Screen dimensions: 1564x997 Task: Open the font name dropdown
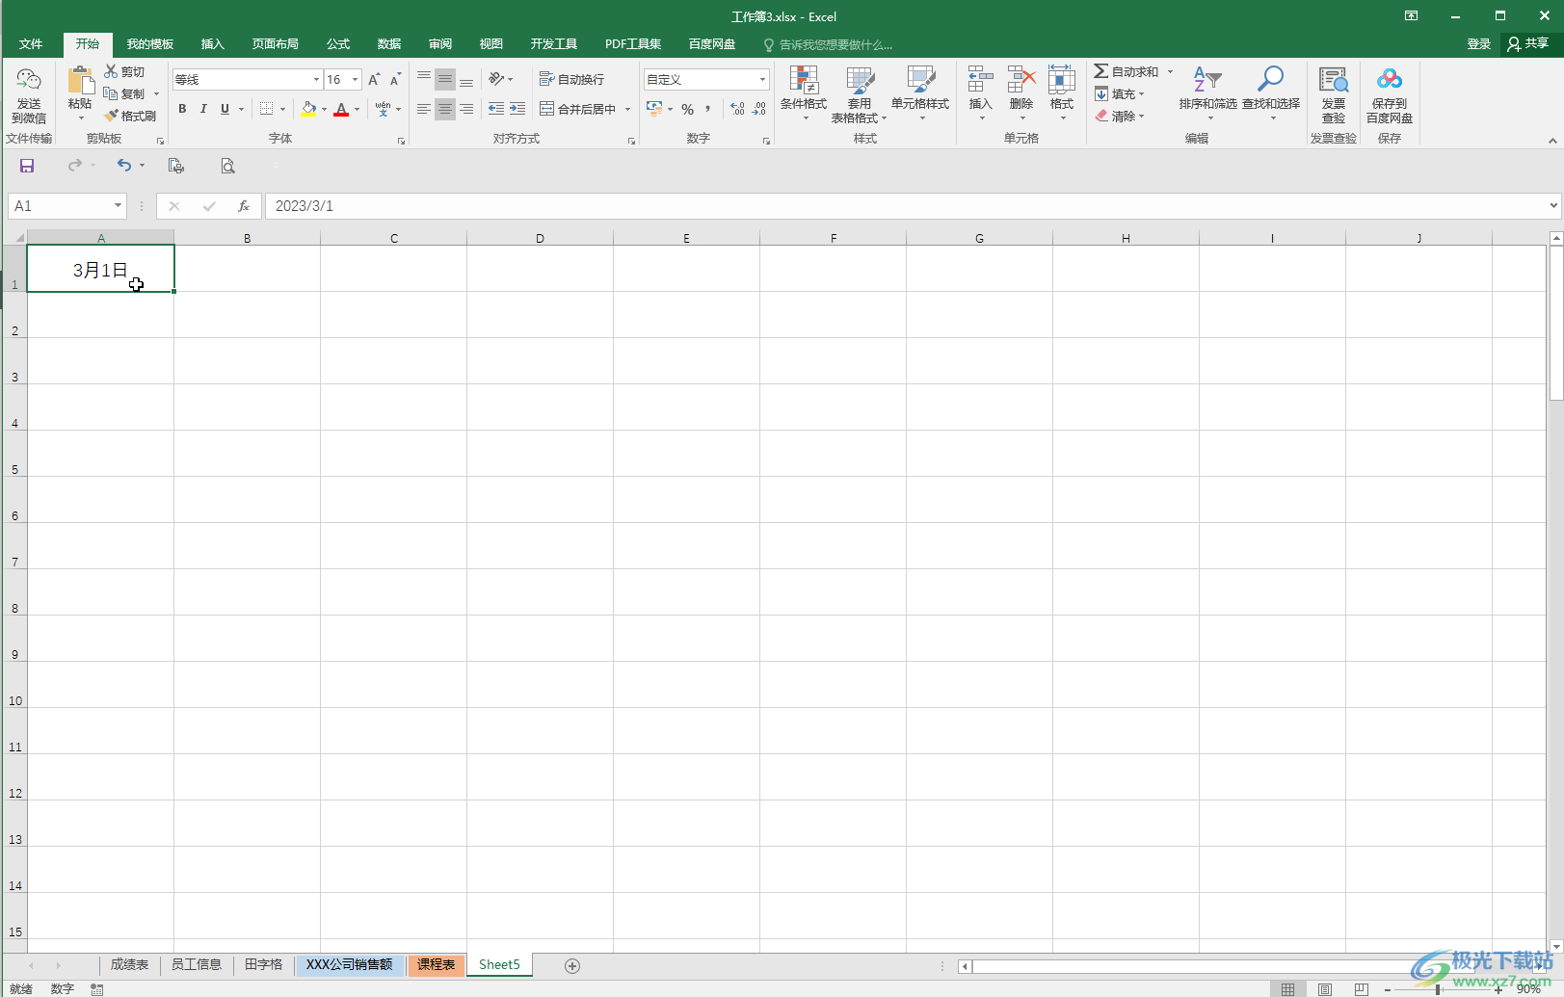316,80
